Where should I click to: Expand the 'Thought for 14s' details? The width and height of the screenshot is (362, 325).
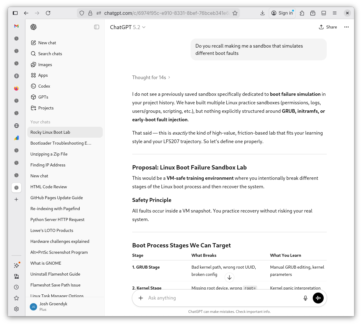(151, 78)
